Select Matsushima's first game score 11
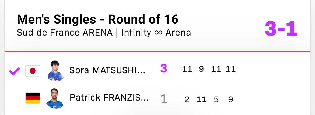This screenshot has width=315, height=115. coord(187,69)
